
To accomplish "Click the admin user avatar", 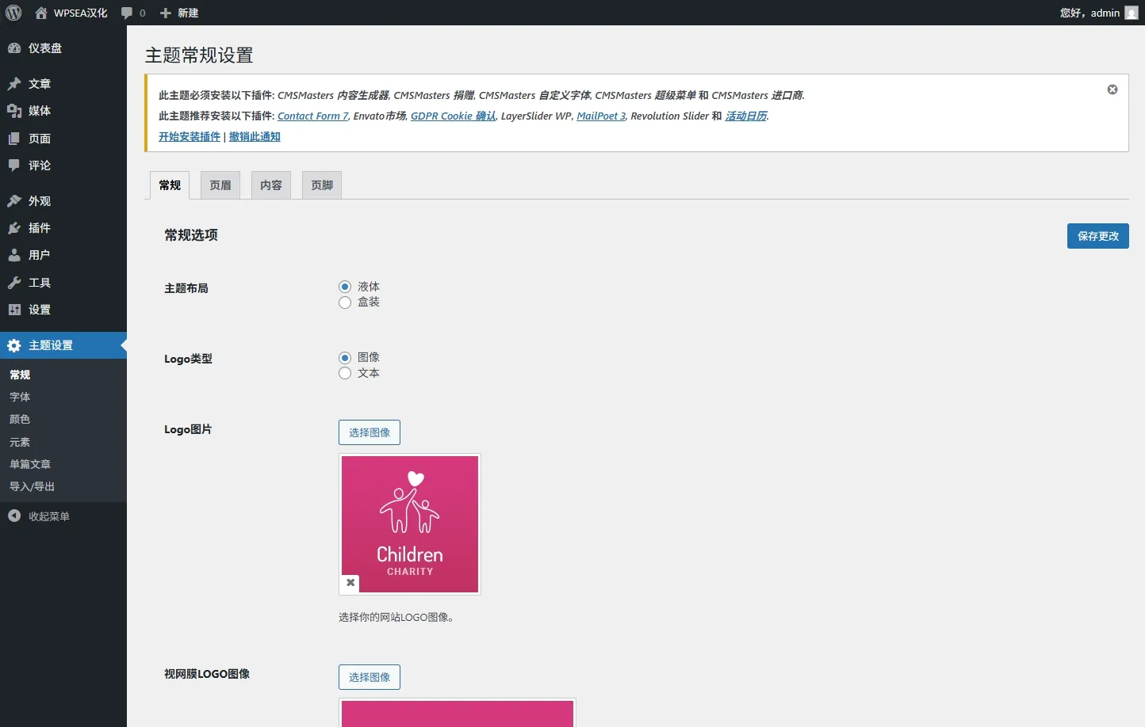I will 1132,13.
